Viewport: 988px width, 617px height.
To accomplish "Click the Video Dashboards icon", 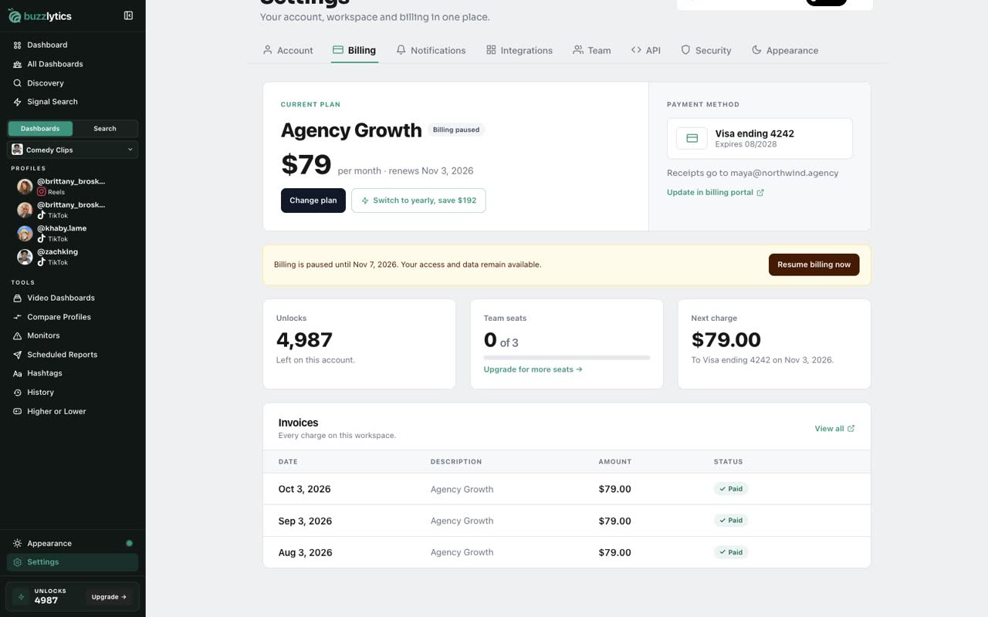I will coord(18,298).
